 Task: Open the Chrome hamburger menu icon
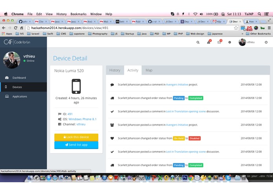pos(269,28)
